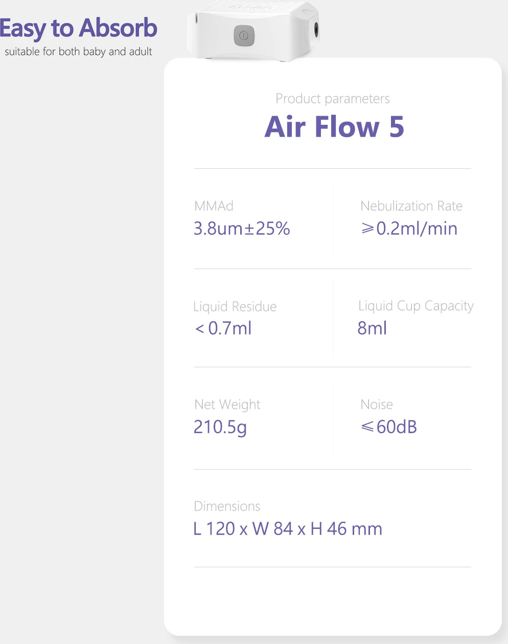Image resolution: width=508 pixels, height=644 pixels.
Task: Click the ≤60dB noise value
Action: tap(389, 427)
